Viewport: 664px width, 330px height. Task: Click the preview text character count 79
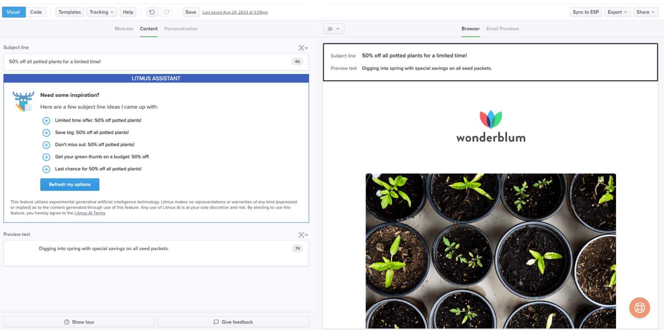[x=297, y=249]
